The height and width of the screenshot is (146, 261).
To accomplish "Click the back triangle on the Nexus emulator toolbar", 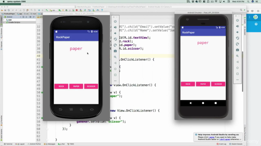I will tap(115, 63).
